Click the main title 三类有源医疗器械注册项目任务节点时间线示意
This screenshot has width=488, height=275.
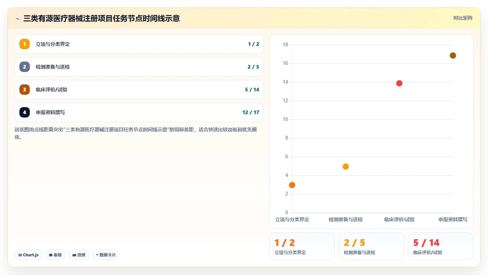pos(101,18)
